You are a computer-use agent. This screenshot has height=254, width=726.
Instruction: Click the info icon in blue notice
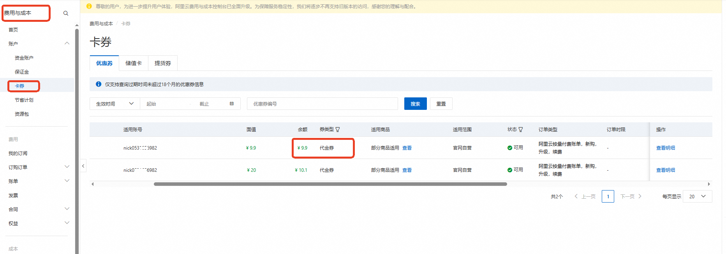[99, 84]
